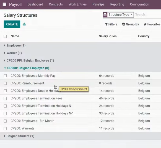This screenshot has width=161, height=148.
Task: Open CP200: Employees Termination Fees record
Action: coord(37,98)
